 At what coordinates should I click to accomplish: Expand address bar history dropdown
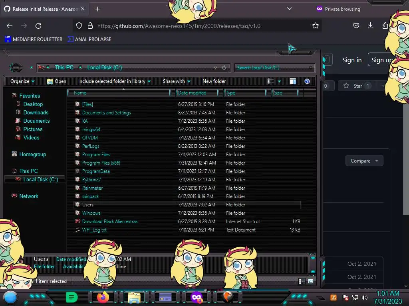(215, 68)
